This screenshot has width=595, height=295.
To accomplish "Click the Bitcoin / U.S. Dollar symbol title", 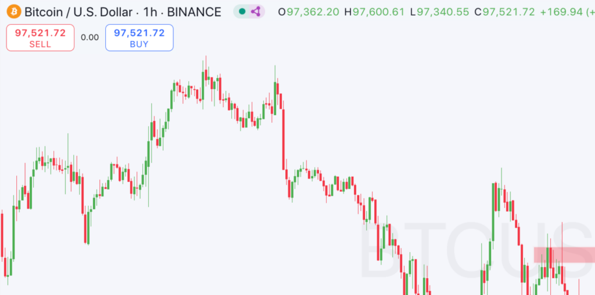I will (77, 12).
